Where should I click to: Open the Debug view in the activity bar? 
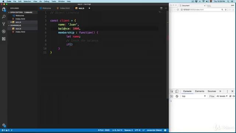coord(4,31)
